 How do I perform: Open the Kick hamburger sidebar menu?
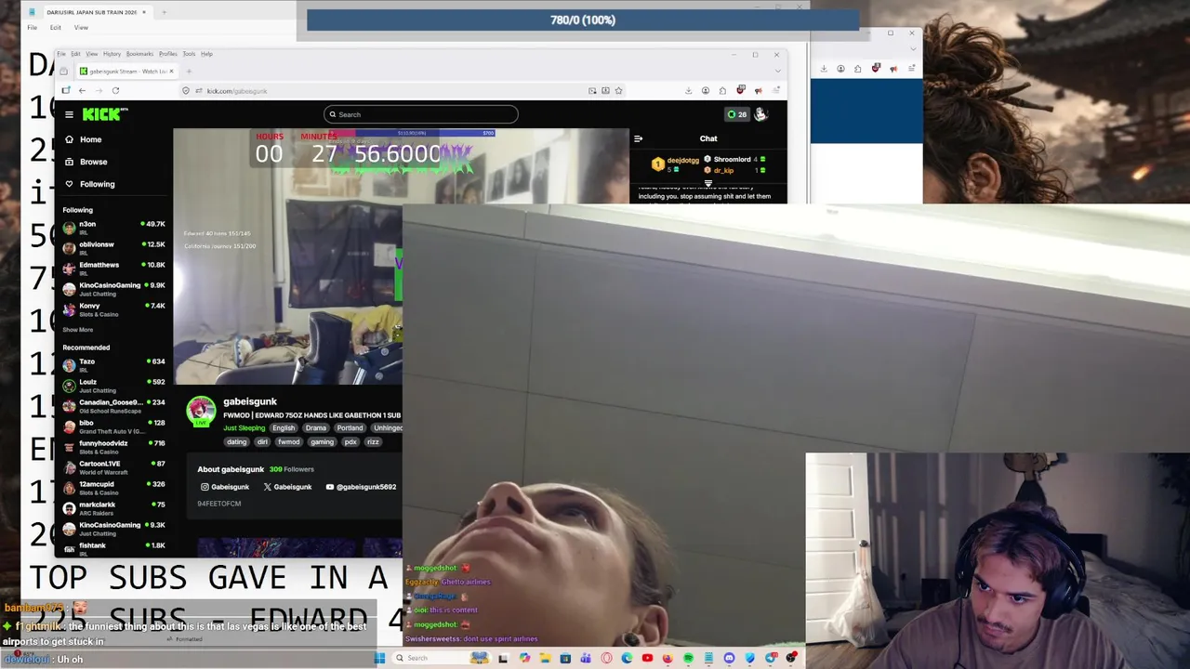tap(69, 114)
